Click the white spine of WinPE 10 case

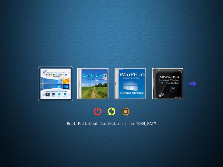tap(116, 84)
